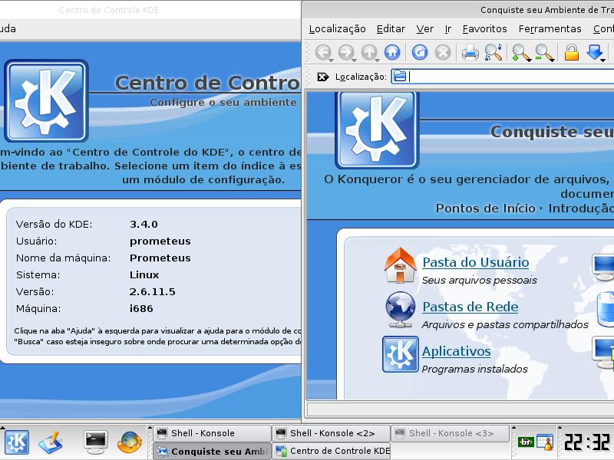Switch to Shell - Konsole <2> taskbar entry
The height and width of the screenshot is (460, 614).
coord(332,433)
